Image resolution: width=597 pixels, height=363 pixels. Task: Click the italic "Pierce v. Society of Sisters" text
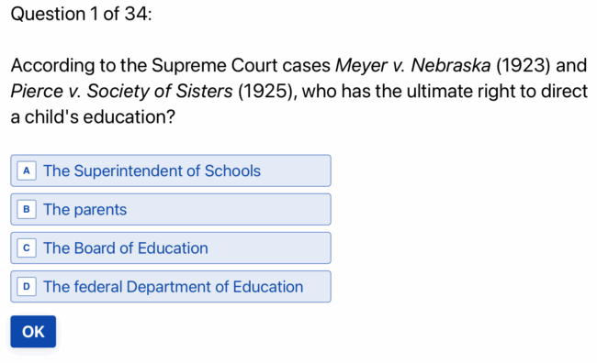tap(121, 92)
